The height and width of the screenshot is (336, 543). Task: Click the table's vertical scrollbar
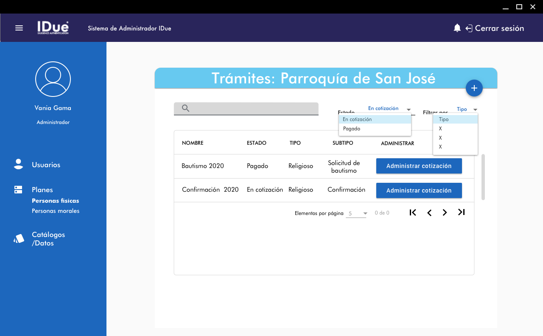pyautogui.click(x=483, y=177)
